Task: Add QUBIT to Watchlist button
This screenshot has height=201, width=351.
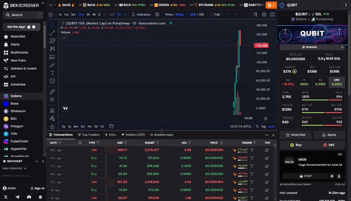Action: pyautogui.click(x=295, y=135)
